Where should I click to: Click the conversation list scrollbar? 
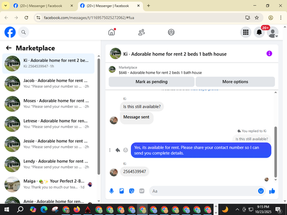[99, 116]
